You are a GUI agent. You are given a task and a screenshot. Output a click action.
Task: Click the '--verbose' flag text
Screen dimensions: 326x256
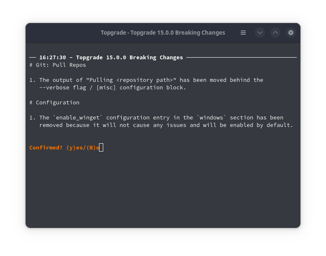54,87
